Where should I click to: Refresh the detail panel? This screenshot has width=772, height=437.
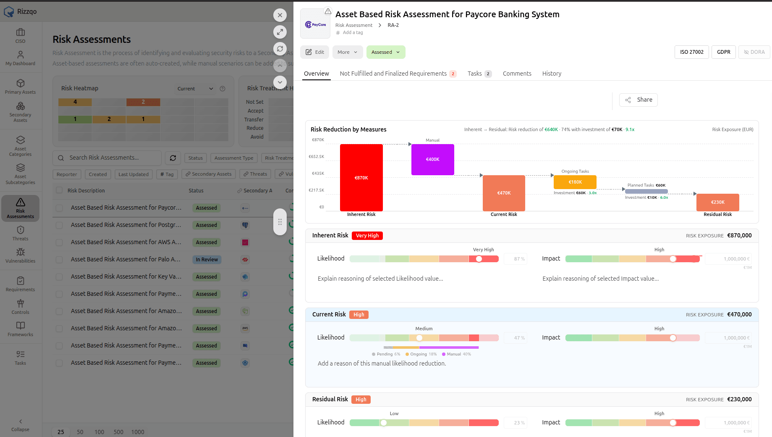click(x=280, y=49)
